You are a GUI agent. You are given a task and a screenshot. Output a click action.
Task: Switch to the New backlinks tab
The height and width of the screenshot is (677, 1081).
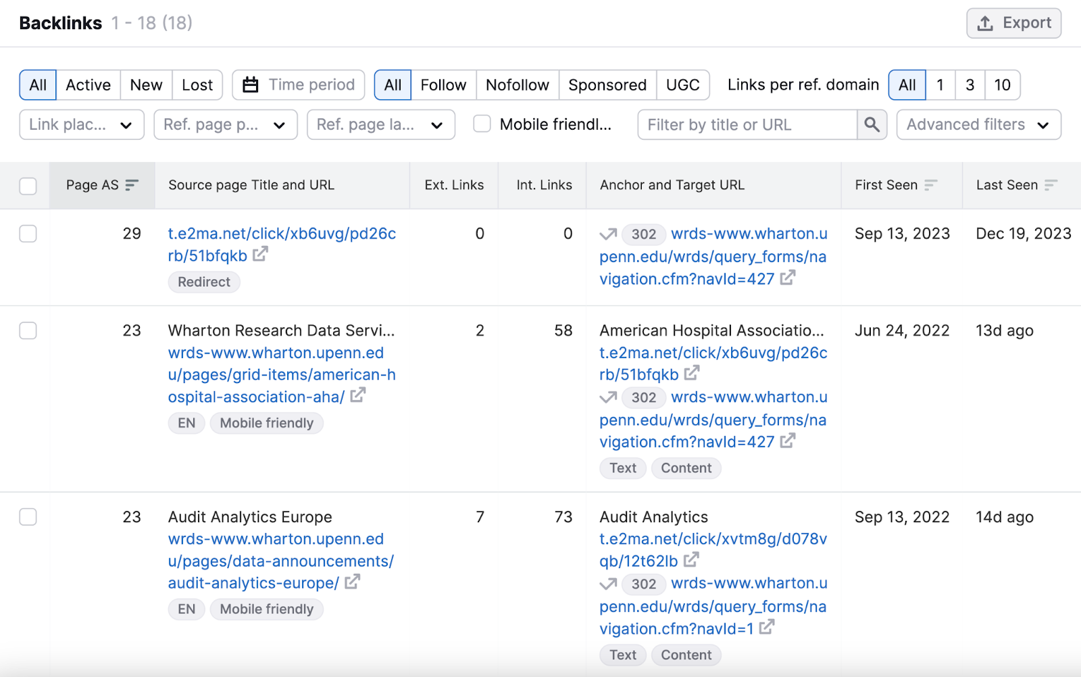(x=145, y=84)
